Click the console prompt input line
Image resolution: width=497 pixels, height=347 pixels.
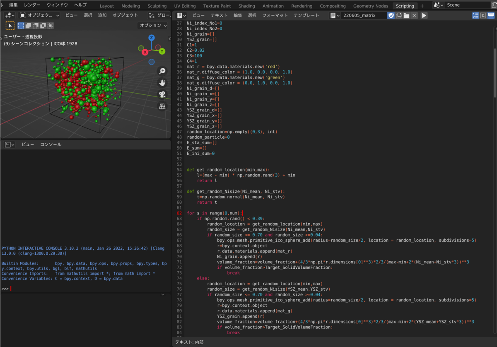85,289
